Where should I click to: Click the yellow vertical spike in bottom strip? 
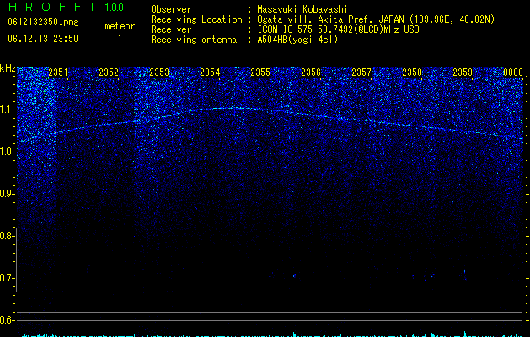tap(367, 332)
